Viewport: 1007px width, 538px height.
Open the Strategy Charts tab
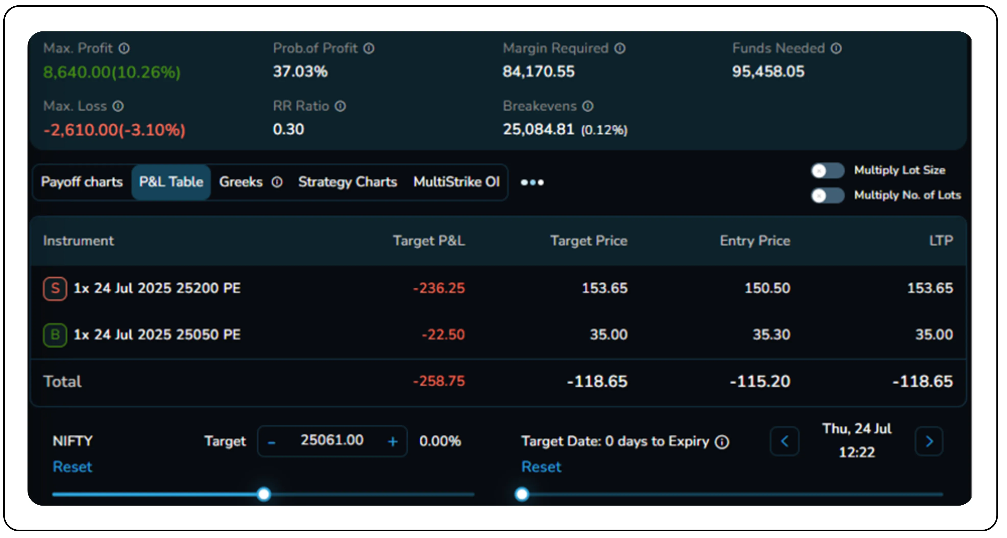point(347,182)
